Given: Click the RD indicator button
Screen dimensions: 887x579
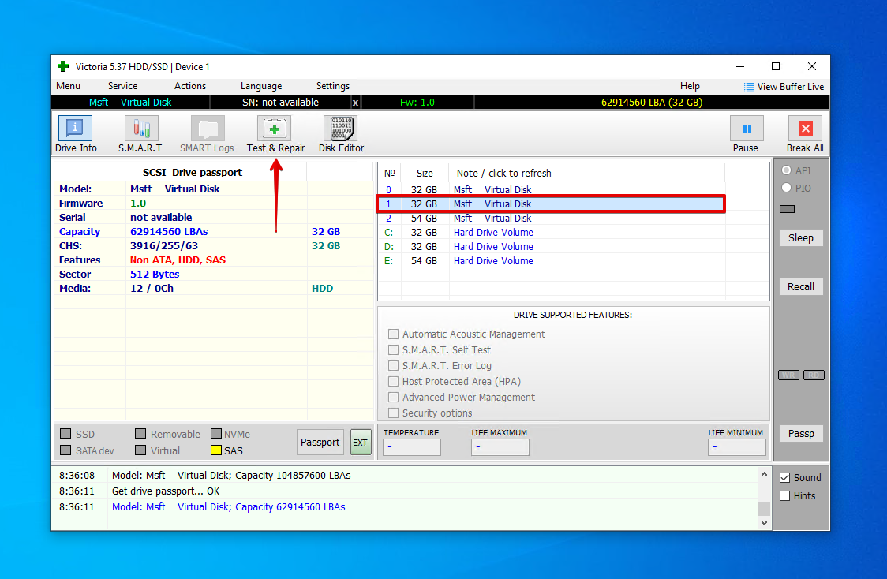Looking at the screenshot, I should click(x=814, y=375).
